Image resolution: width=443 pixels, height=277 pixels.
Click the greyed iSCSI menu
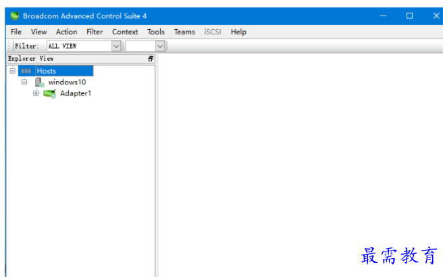pos(213,32)
